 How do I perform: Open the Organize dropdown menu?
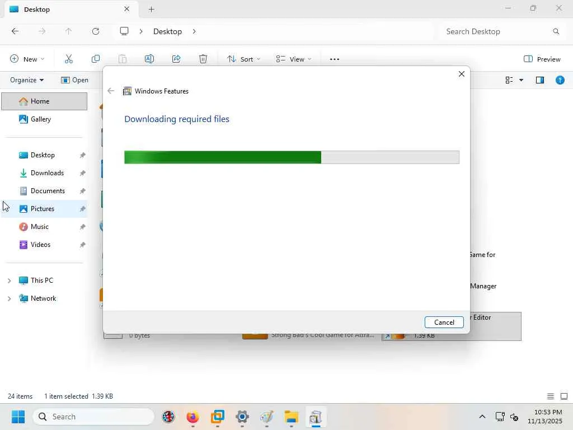pos(27,80)
